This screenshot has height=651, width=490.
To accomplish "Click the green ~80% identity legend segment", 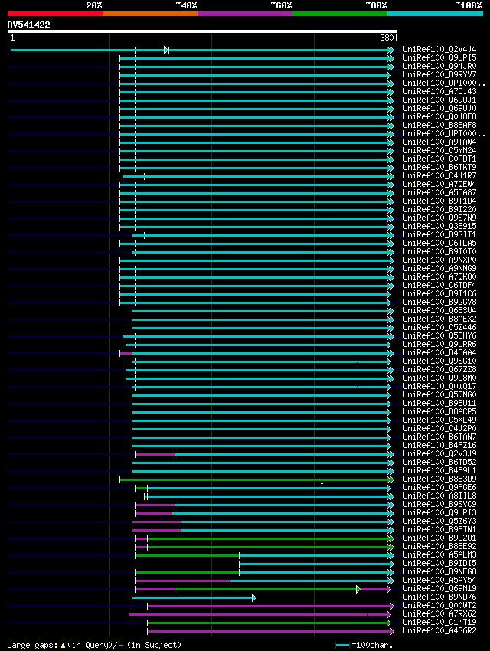I will 340,14.
